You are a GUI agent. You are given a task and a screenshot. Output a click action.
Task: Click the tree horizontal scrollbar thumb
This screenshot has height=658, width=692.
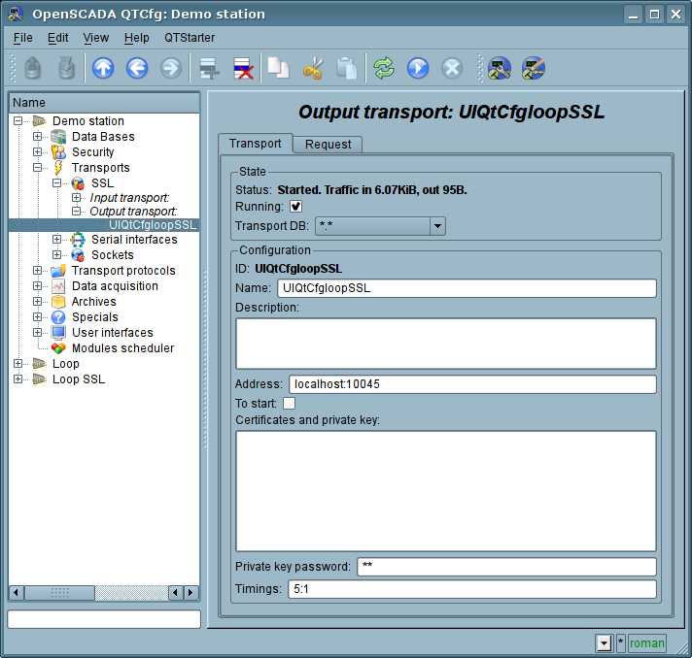click(59, 593)
